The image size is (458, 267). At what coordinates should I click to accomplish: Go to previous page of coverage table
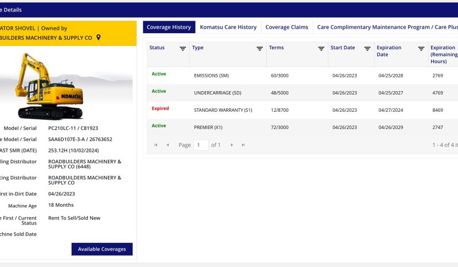168,145
